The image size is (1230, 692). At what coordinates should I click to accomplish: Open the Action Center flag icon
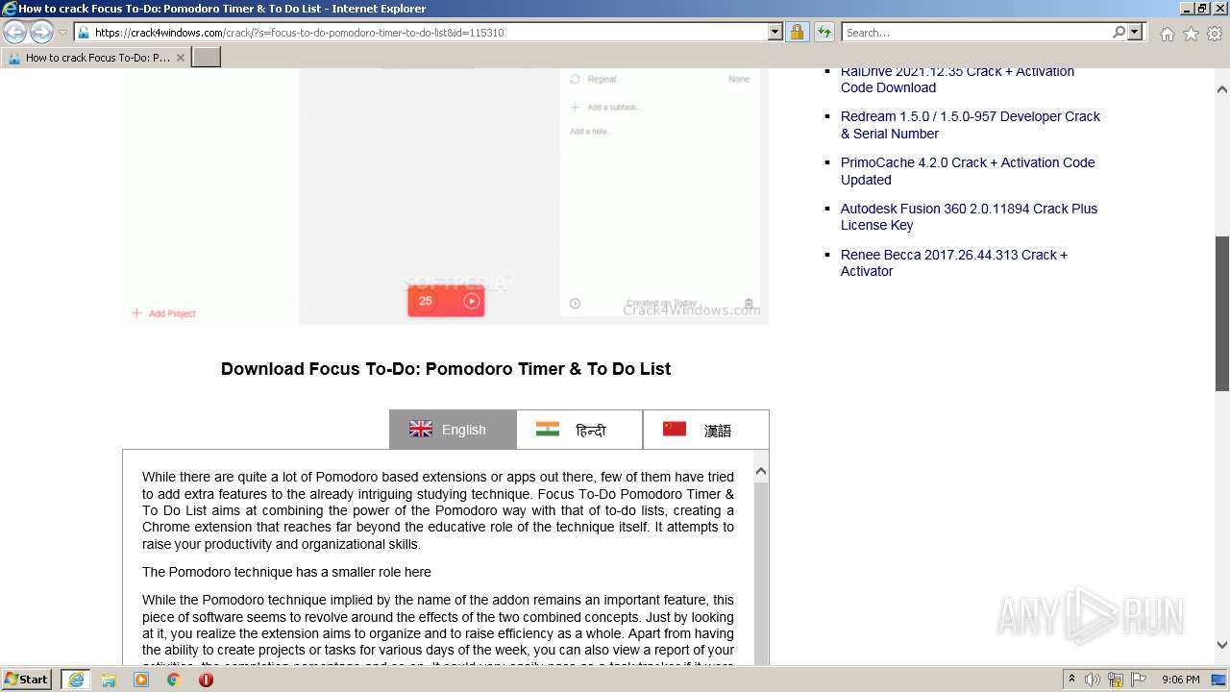[x=1138, y=680]
